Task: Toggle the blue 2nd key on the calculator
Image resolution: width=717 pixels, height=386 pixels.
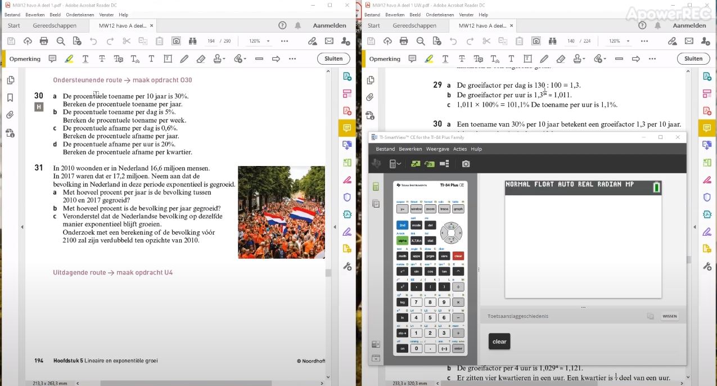Action: click(x=402, y=225)
